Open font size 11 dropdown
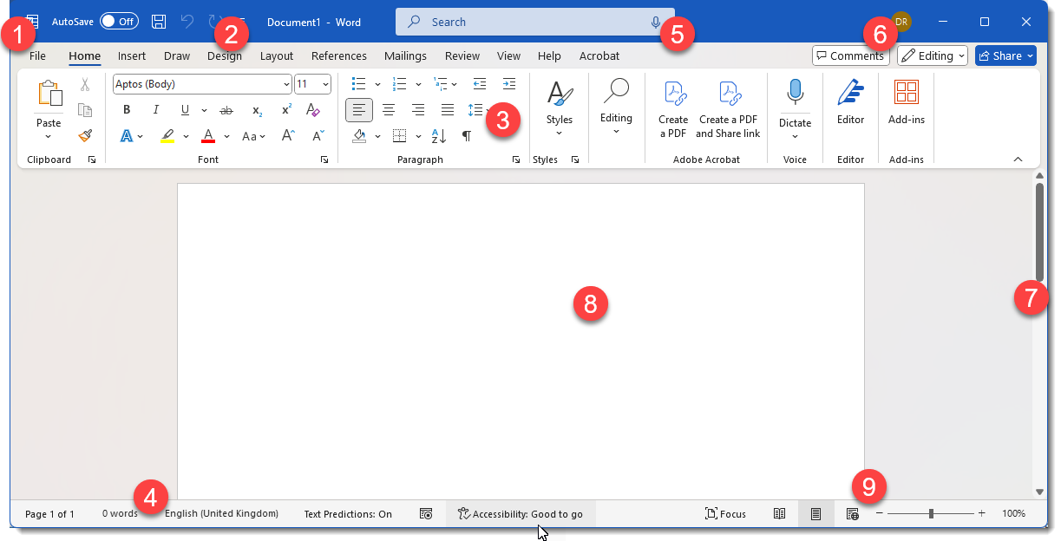Screen dimensions: 1061x541 pyautogui.click(x=325, y=84)
